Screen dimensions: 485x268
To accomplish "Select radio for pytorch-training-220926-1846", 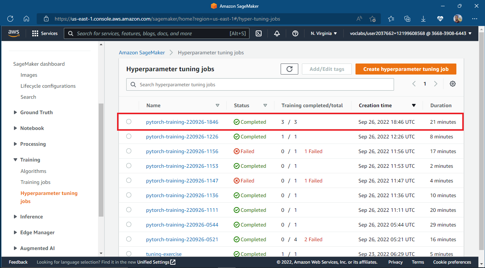I will [129, 122].
